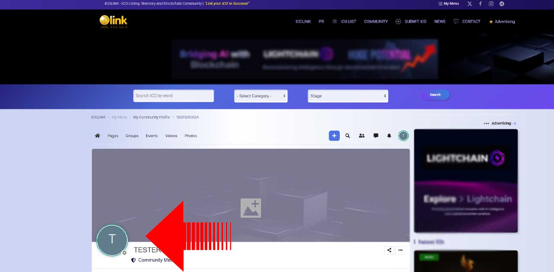
Task: Click the blue plus create icon
Action: pyautogui.click(x=334, y=135)
